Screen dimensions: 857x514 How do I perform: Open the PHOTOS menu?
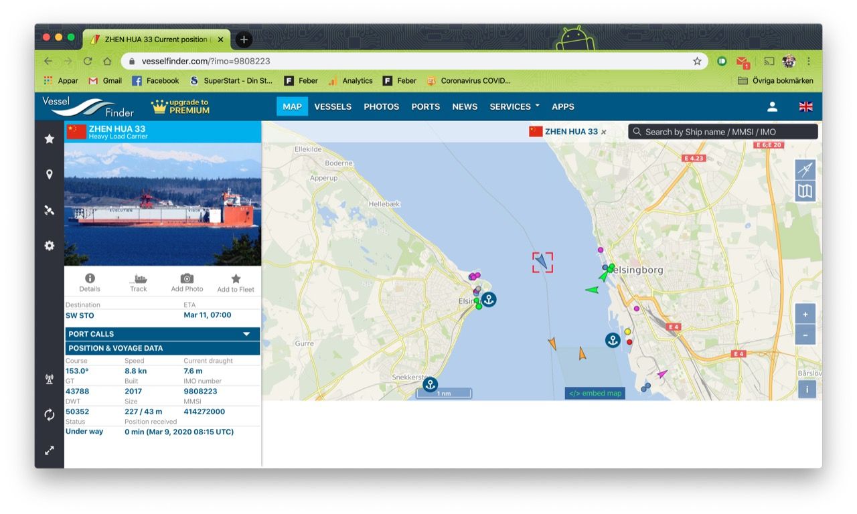381,106
